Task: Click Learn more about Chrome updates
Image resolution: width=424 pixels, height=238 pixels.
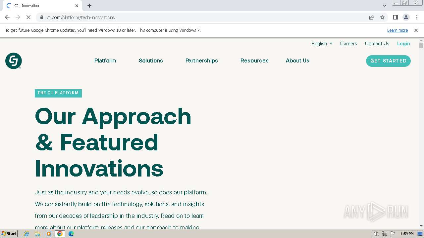Action: [x=397, y=30]
